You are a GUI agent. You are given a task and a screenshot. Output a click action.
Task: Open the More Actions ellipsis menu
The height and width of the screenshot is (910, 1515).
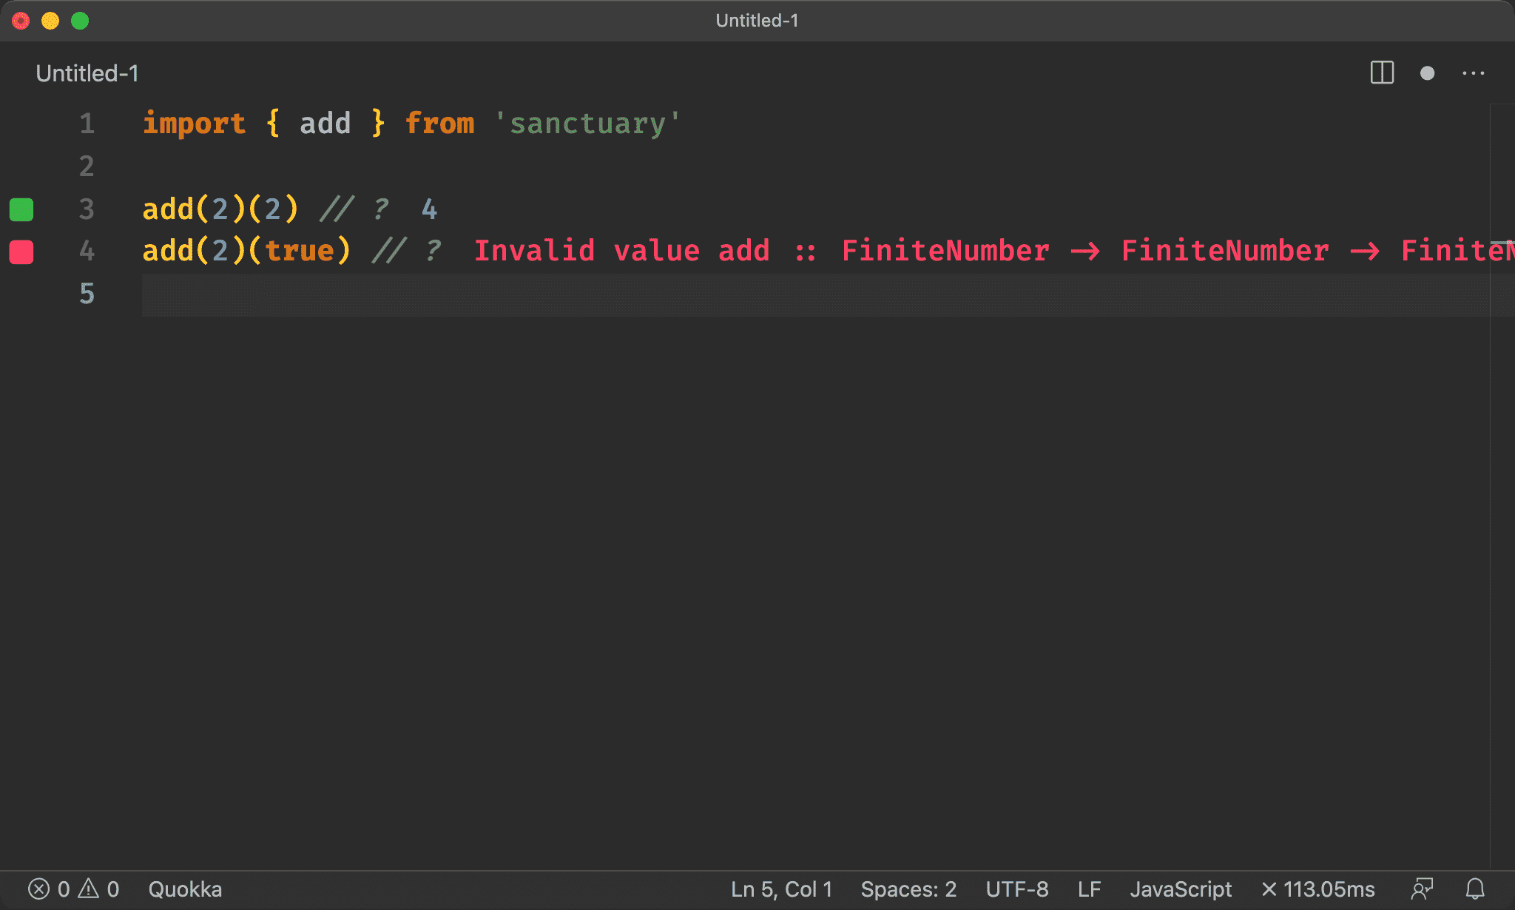coord(1474,73)
